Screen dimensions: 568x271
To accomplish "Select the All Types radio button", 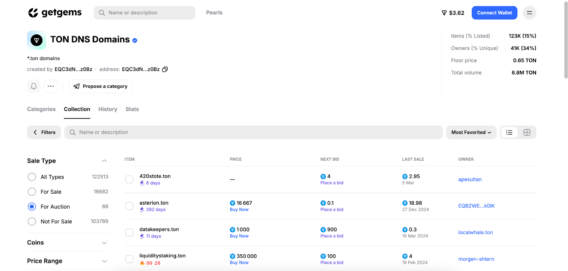I will (32, 177).
